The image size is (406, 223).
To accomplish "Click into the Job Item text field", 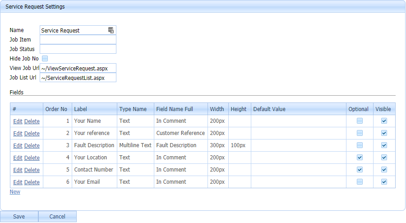I will coord(78,40).
